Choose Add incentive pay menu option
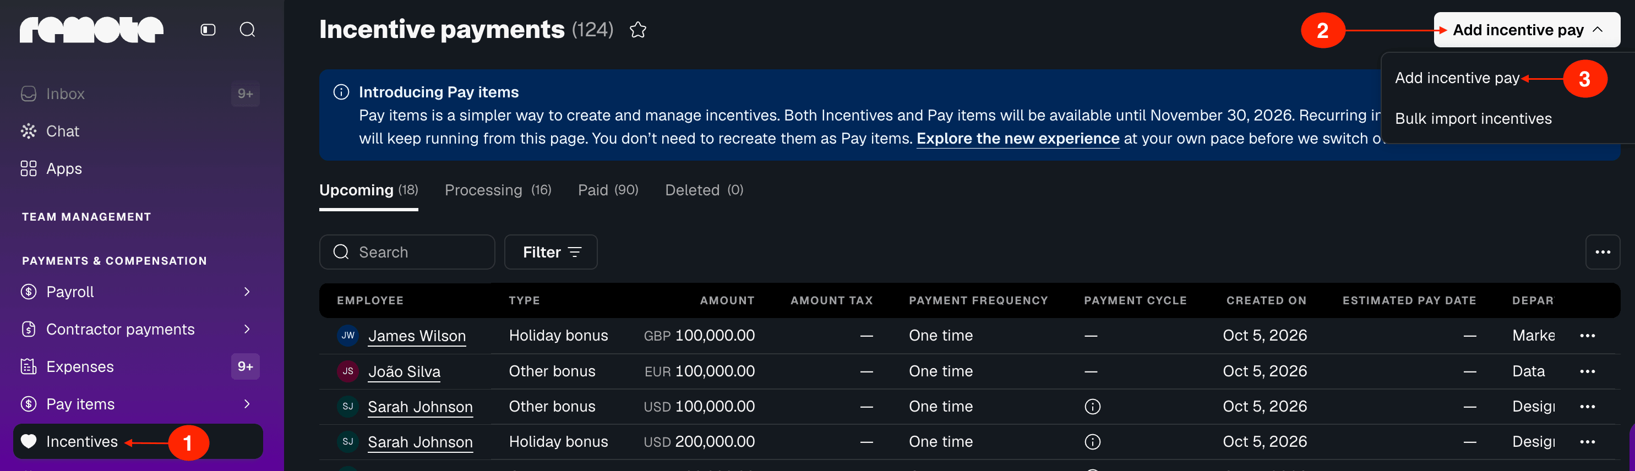 (x=1457, y=78)
